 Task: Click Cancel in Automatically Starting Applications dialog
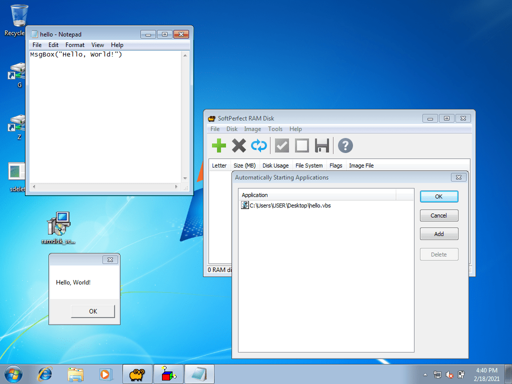coord(439,215)
